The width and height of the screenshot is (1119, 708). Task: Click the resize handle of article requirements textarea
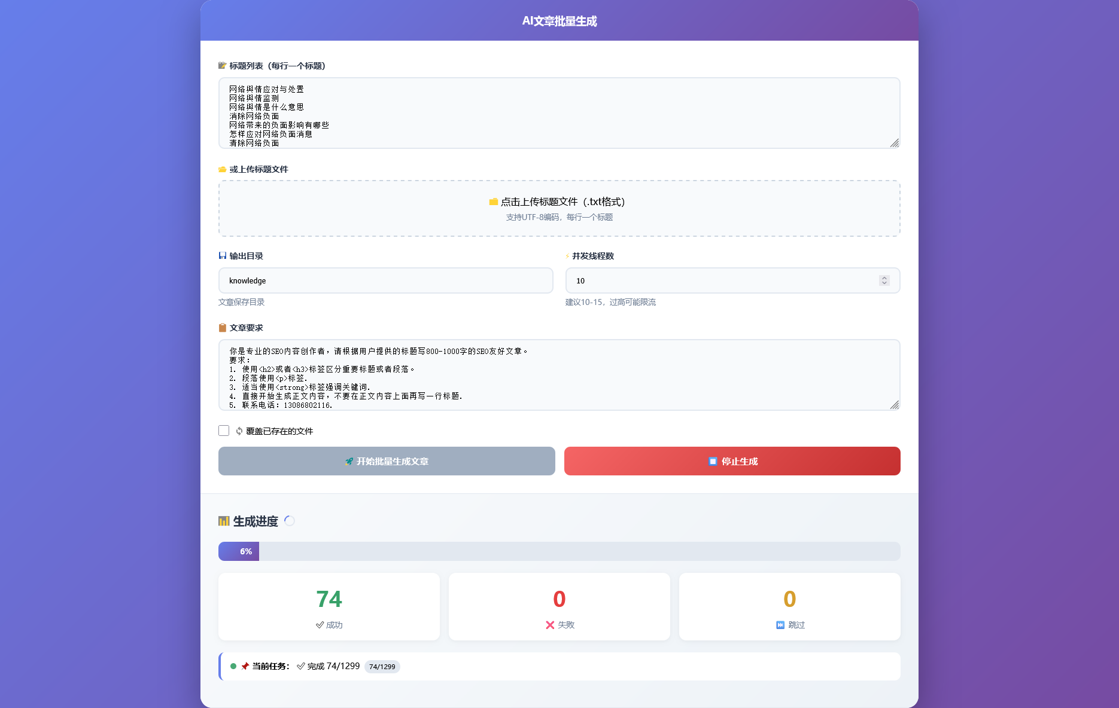tap(894, 405)
